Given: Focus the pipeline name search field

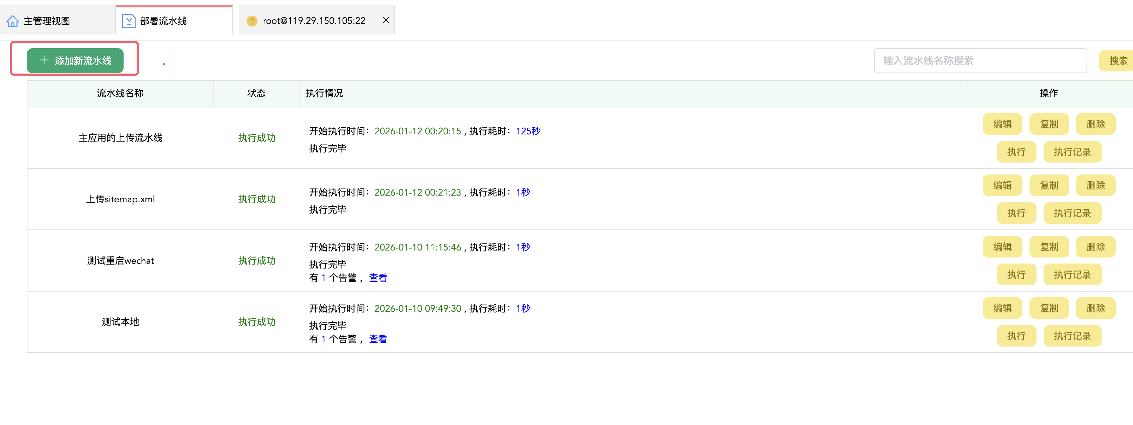Looking at the screenshot, I should [x=980, y=61].
